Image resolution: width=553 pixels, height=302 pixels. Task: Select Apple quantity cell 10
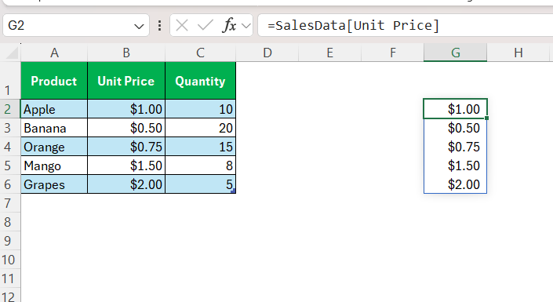(x=200, y=109)
